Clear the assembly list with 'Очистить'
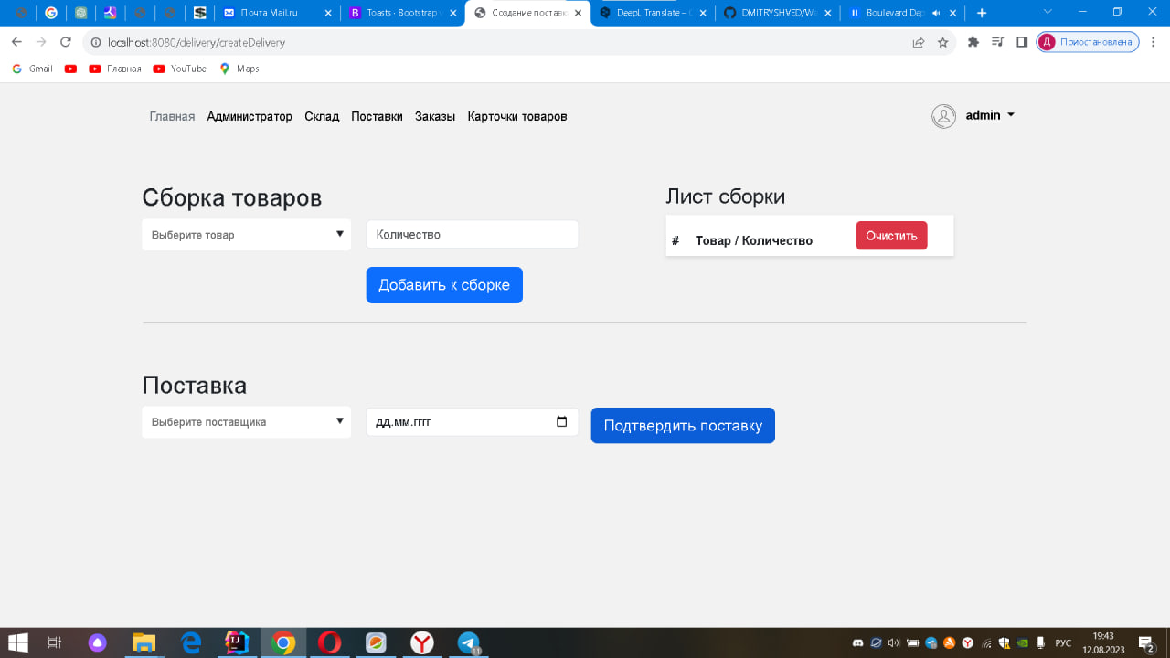Screen dimensions: 1170x658 [890, 235]
